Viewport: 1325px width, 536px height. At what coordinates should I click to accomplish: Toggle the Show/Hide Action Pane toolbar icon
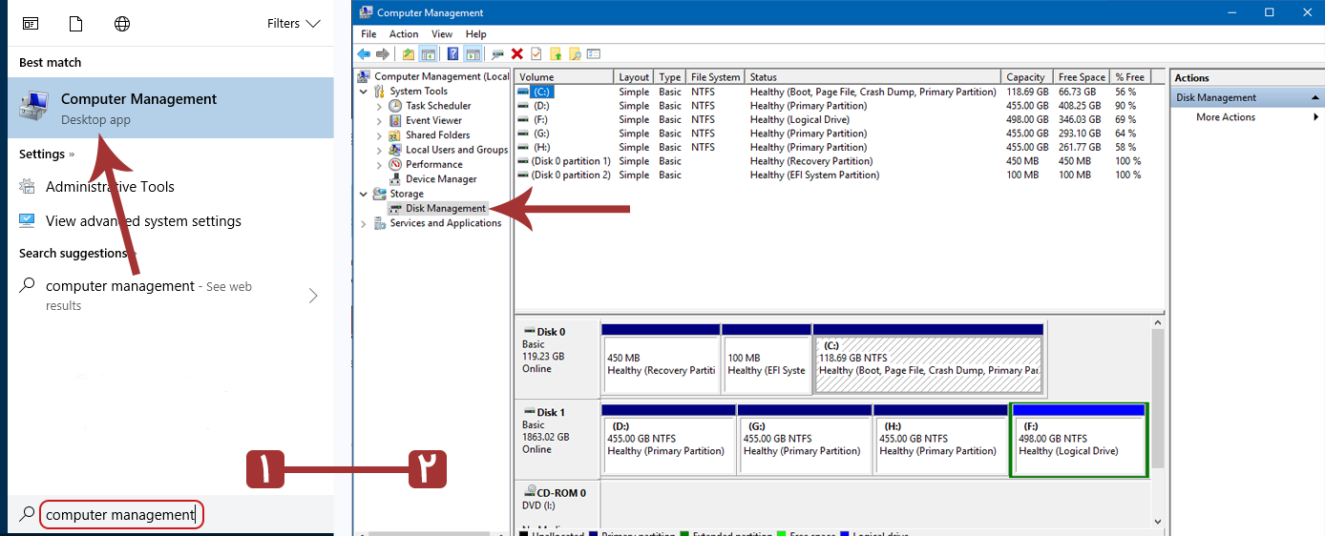click(471, 54)
